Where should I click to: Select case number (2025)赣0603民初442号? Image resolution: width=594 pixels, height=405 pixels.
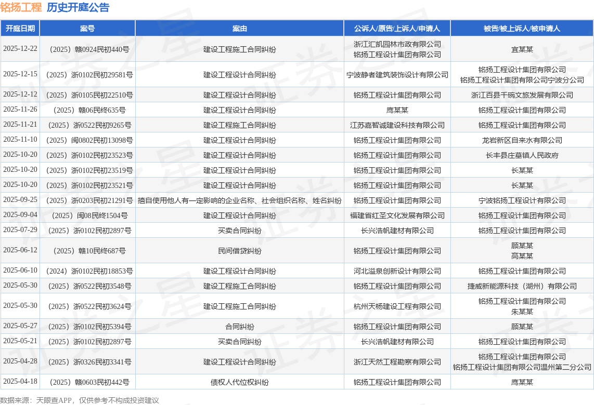pos(87,382)
